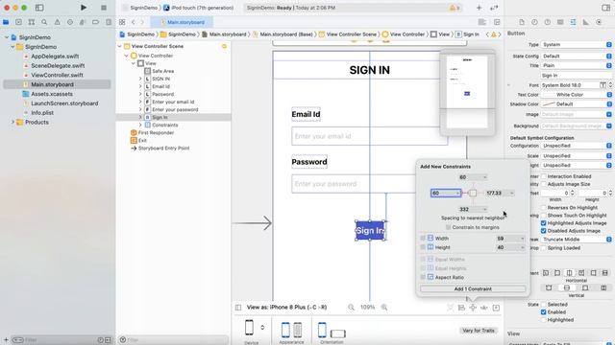Zoom out the storyboard canvas
Image resolution: width=615 pixels, height=345 pixels.
pos(351,308)
